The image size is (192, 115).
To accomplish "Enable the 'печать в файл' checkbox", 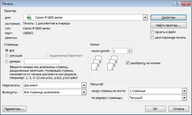I will click(152, 32).
